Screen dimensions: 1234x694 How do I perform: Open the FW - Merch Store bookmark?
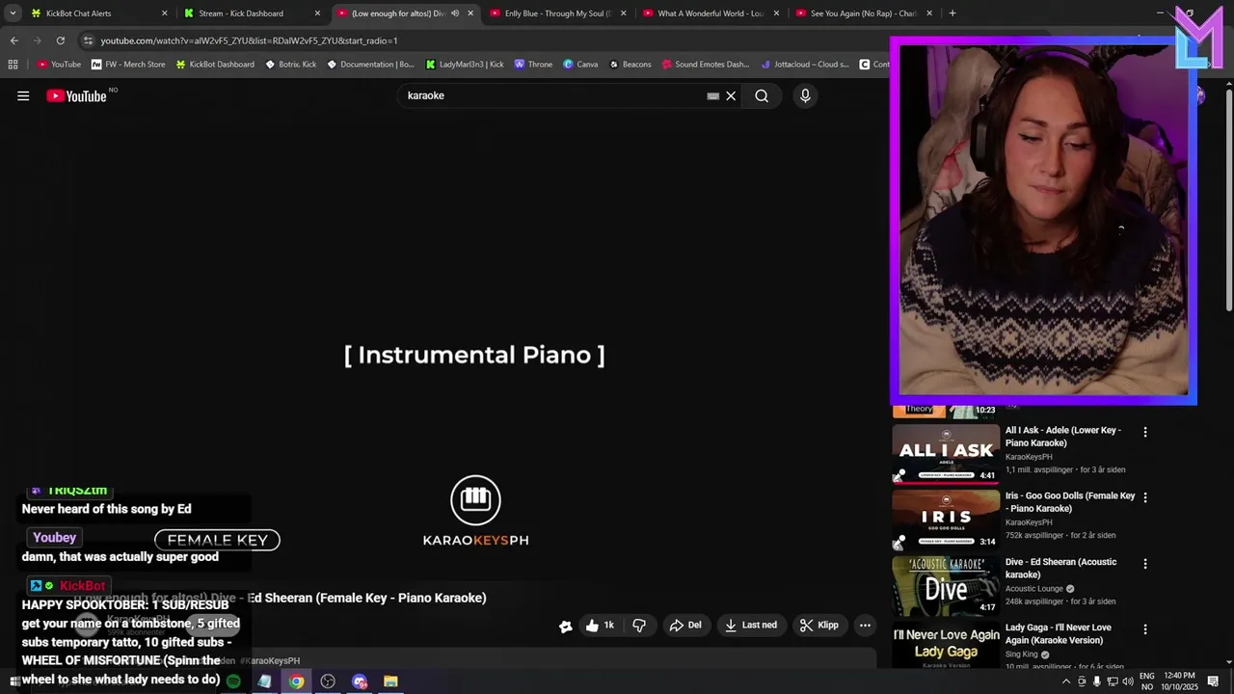[128, 65]
